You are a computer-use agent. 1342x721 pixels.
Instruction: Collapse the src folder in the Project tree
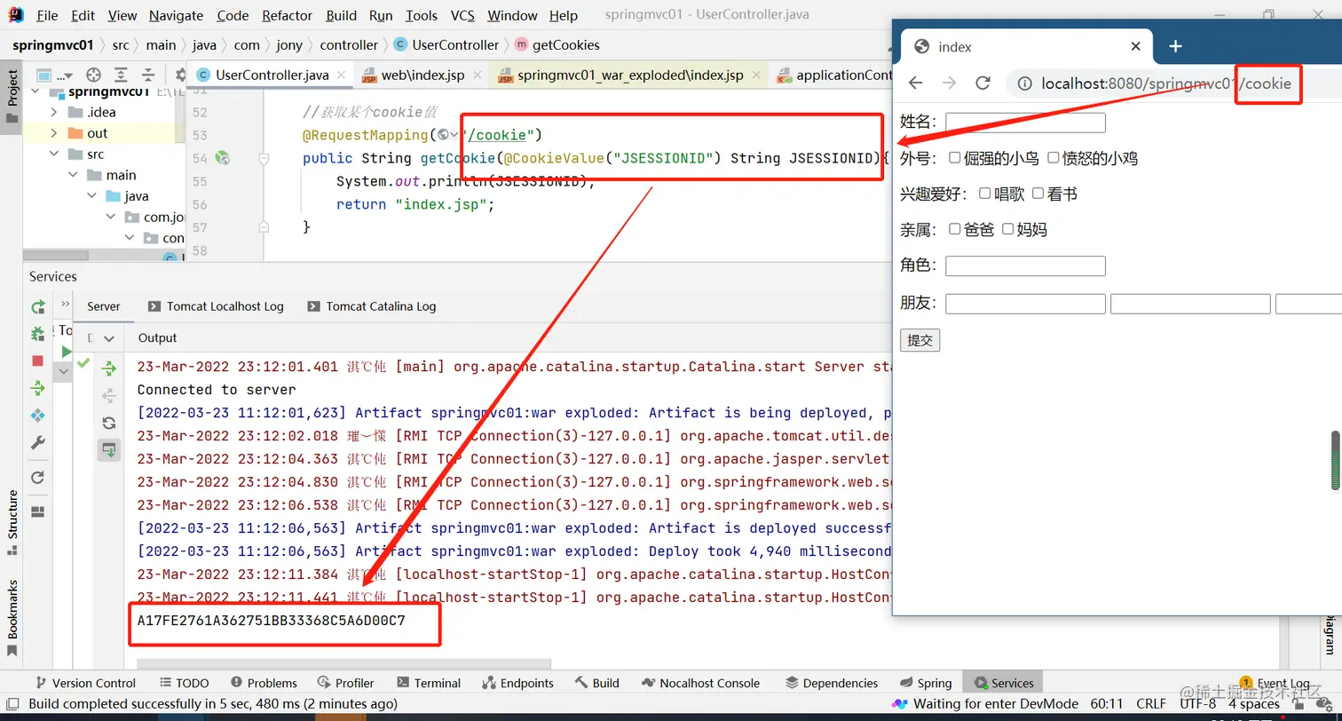(x=55, y=154)
